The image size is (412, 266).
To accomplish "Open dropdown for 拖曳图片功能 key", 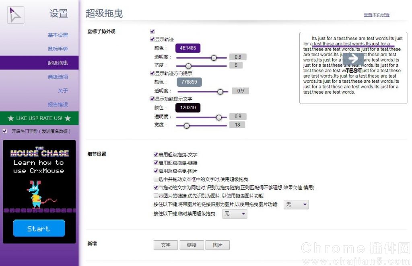I will tap(296, 205).
